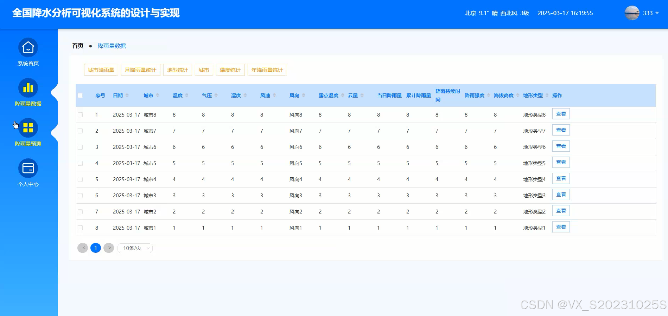Check the row for 城市2

pyautogui.click(x=80, y=212)
